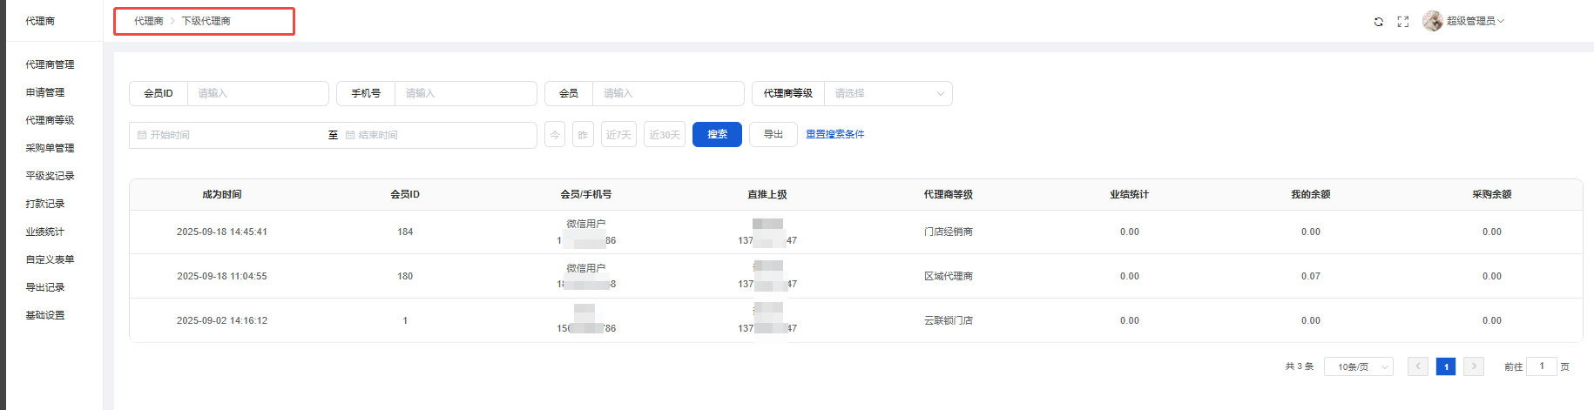The width and height of the screenshot is (1594, 410).
Task: Click the blue 搜索 button
Action: (x=717, y=134)
